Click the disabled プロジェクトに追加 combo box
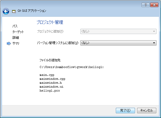 coord(118,31)
